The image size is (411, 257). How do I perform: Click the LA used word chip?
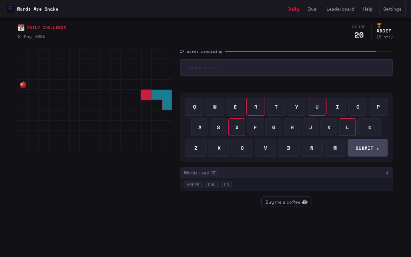click(226, 185)
